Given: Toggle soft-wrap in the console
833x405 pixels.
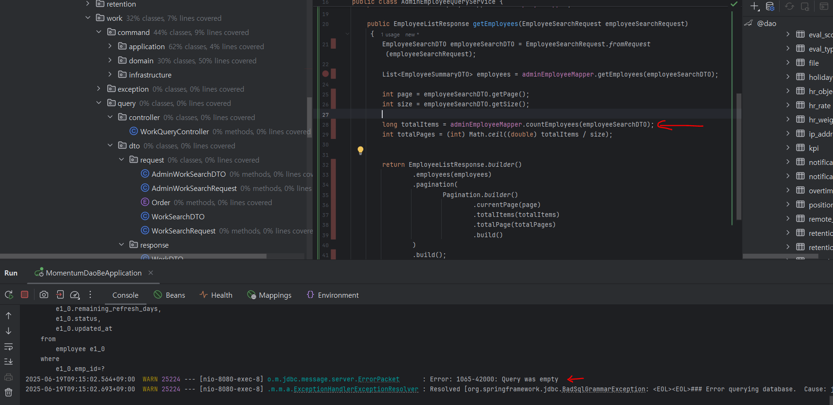Looking at the screenshot, I should click(x=9, y=347).
